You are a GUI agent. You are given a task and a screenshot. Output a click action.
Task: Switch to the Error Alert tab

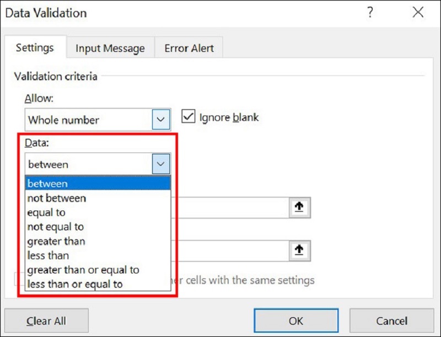point(189,48)
